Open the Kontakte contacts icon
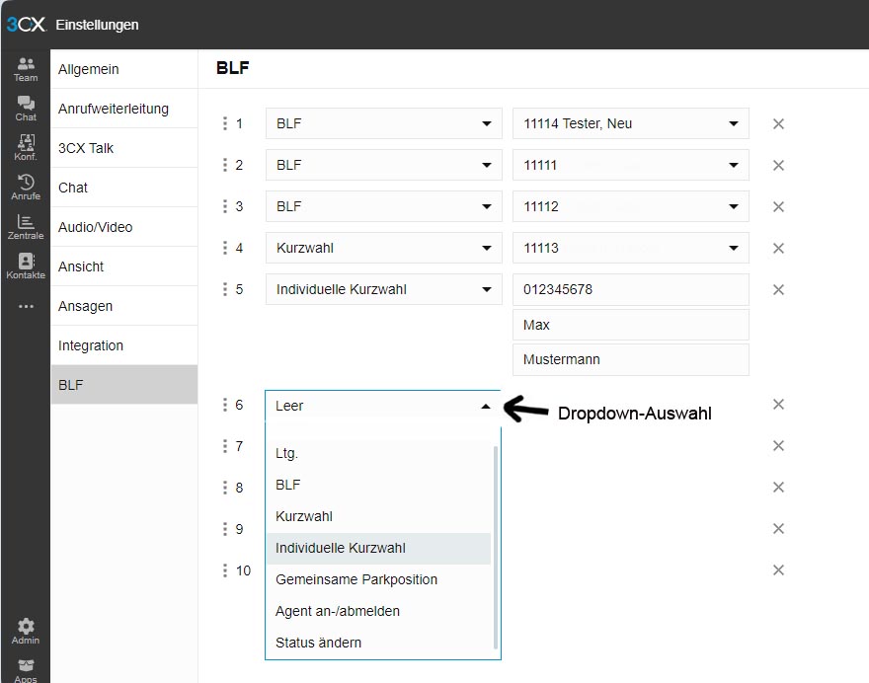This screenshot has width=869, height=683. [x=26, y=266]
